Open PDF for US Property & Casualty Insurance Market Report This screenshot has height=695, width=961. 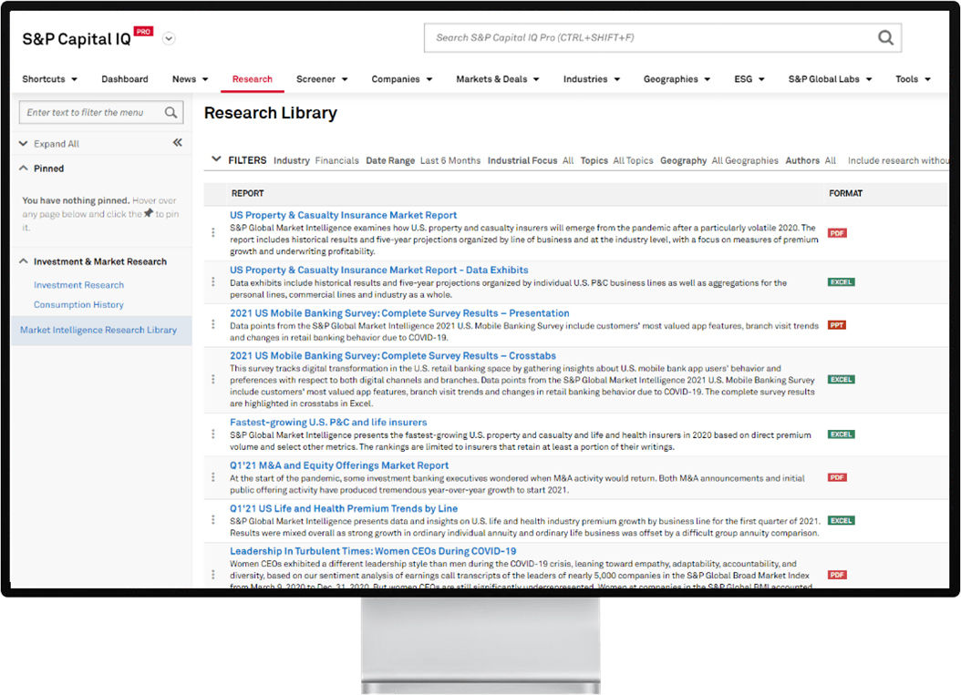coord(837,233)
